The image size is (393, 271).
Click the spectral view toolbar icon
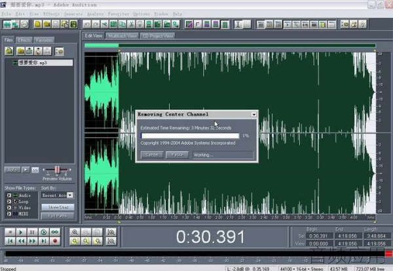(x=189, y=24)
